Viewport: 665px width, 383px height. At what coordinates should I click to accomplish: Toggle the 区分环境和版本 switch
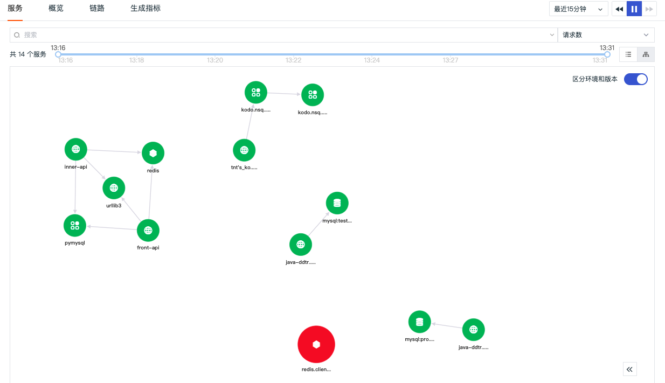636,79
